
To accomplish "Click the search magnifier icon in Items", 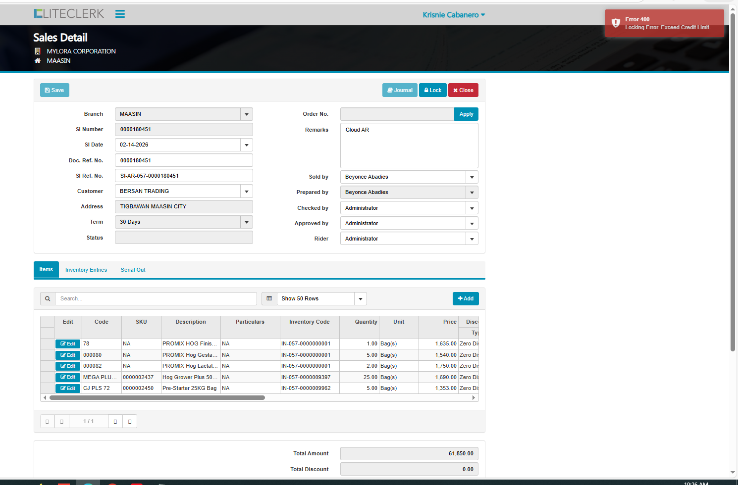I will point(48,299).
